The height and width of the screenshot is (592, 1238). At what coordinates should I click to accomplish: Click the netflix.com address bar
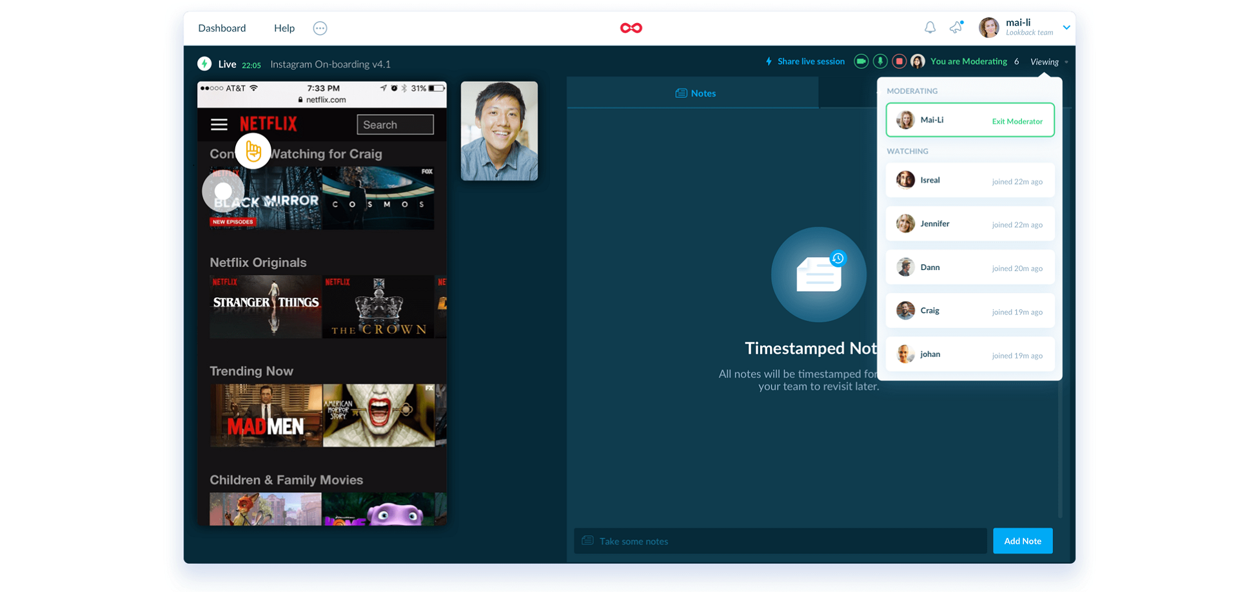322,100
